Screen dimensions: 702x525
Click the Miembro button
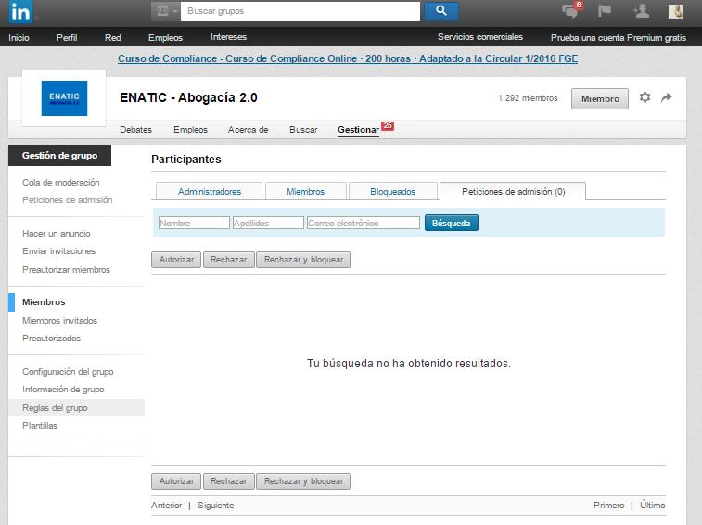(599, 99)
